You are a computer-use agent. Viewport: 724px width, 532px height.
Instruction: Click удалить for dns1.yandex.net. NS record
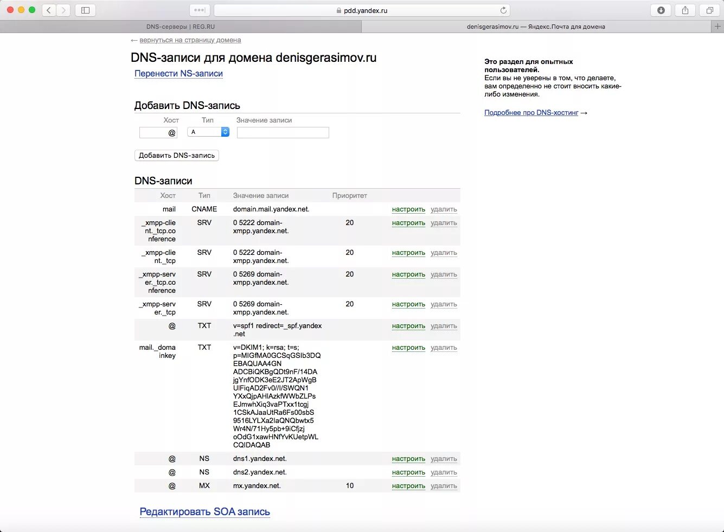tap(444, 459)
